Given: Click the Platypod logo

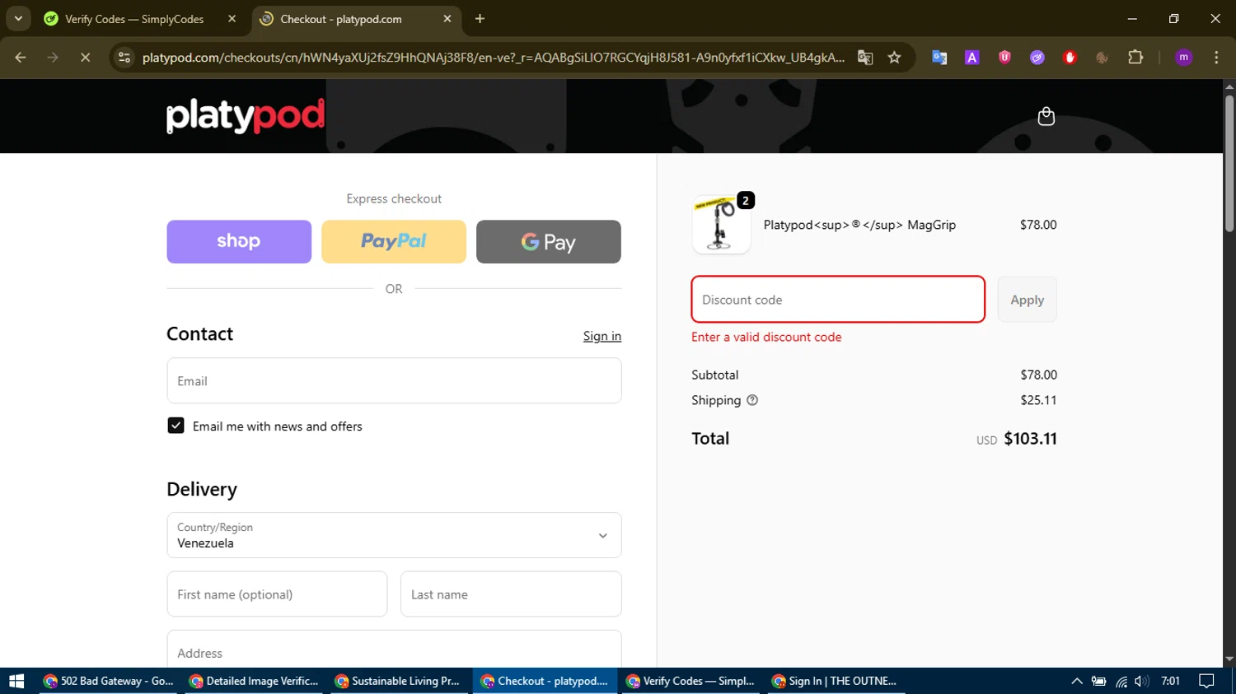Looking at the screenshot, I should tap(246, 115).
